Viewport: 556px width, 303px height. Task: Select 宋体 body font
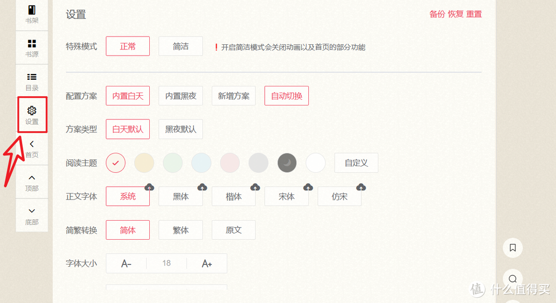(x=287, y=197)
